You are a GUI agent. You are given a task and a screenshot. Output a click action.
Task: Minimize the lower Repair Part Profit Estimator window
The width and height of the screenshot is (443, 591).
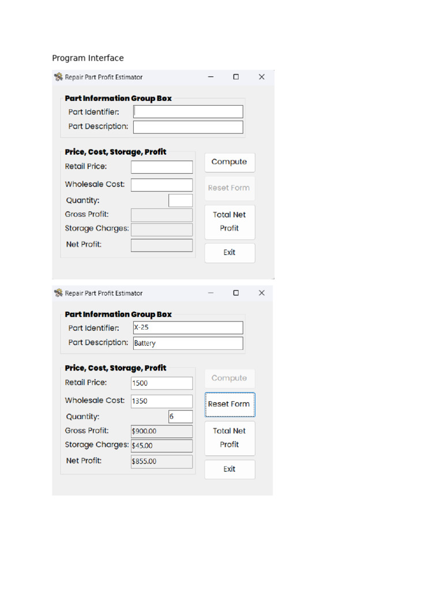[211, 293]
